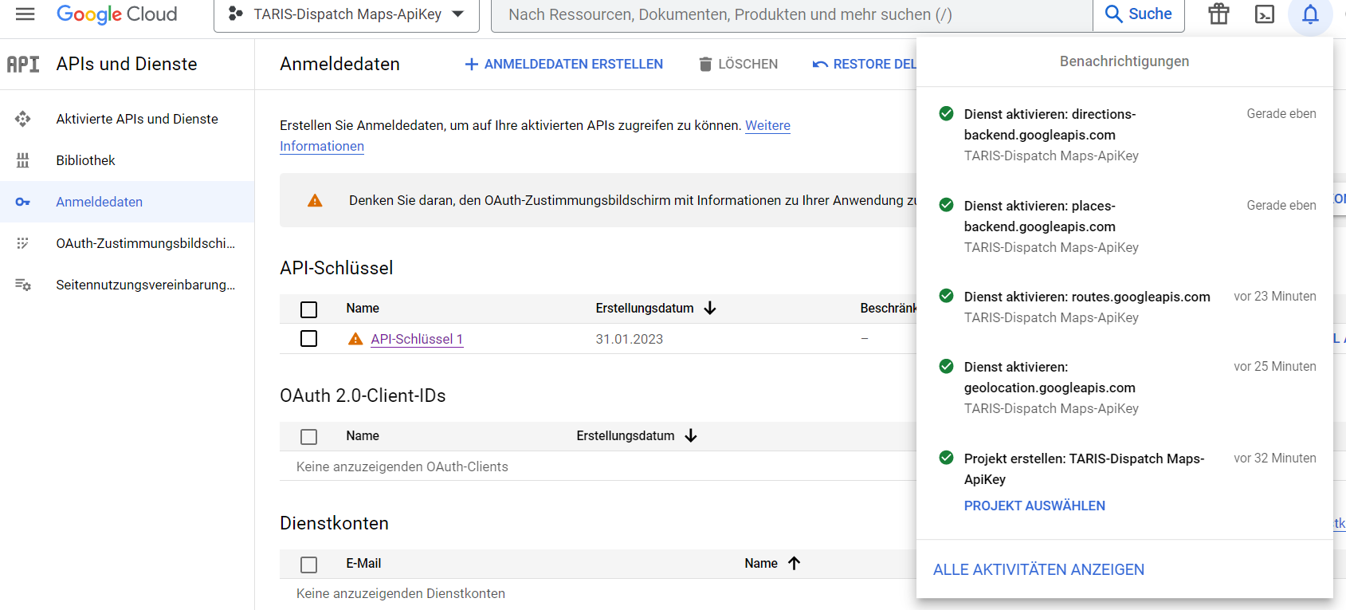This screenshot has height=610, width=1346.
Task: Click warning triangle next to API-Schlüssel 1
Action: point(355,340)
